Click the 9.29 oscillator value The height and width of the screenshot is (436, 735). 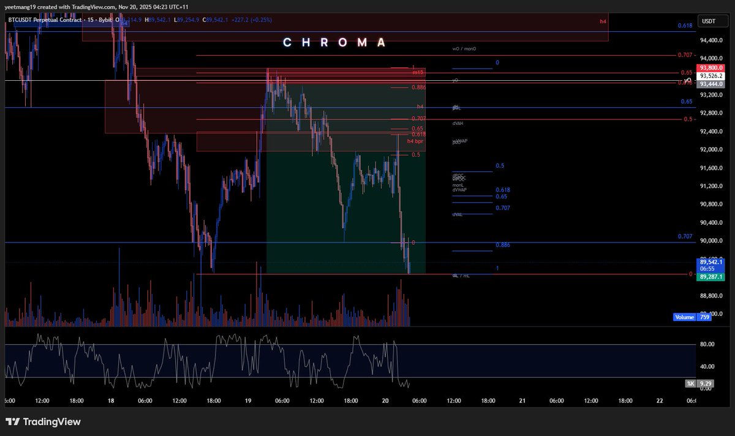coord(705,383)
